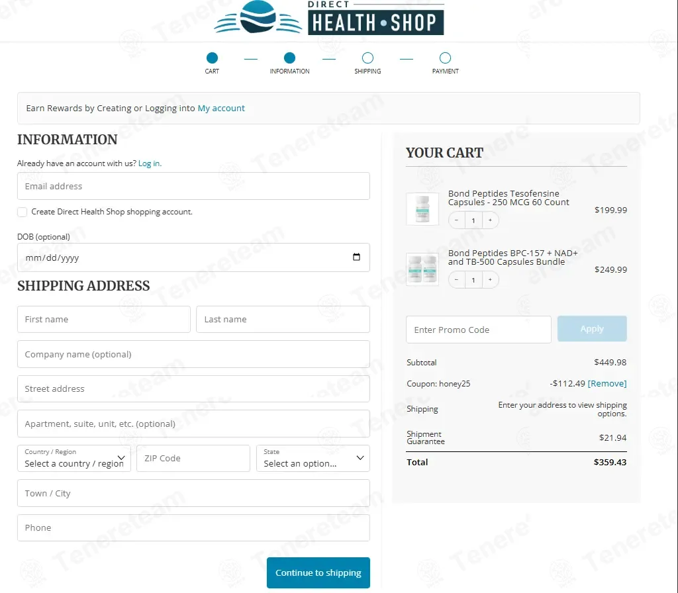Click the Log in link

149,163
